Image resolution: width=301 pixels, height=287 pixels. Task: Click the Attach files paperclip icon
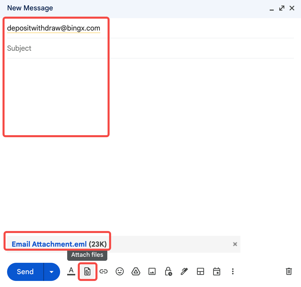(87, 272)
